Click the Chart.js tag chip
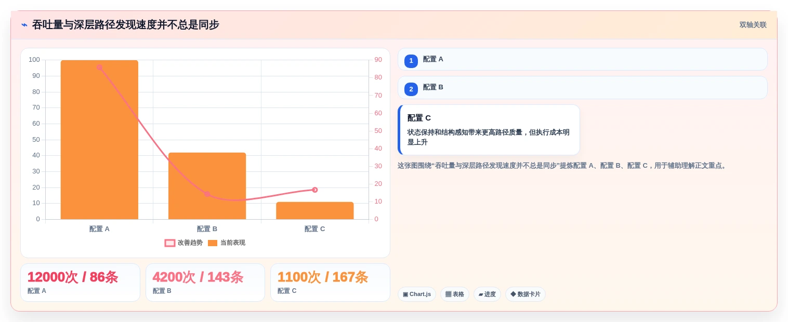This screenshot has width=788, height=322. click(417, 294)
